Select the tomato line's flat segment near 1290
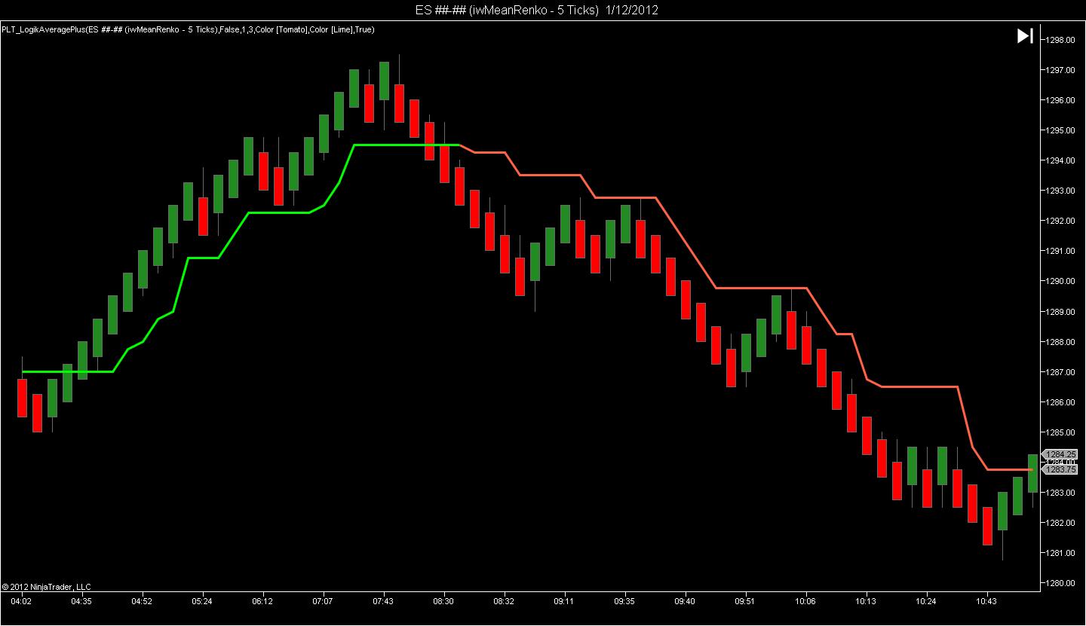 pyautogui.click(x=762, y=288)
